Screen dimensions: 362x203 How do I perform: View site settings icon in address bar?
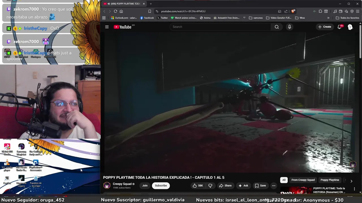coord(157,11)
